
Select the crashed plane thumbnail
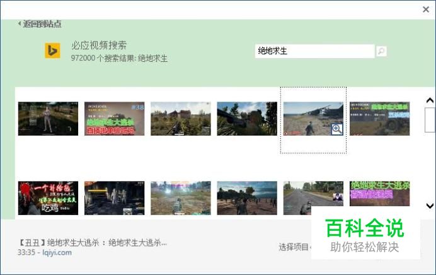coord(313,119)
